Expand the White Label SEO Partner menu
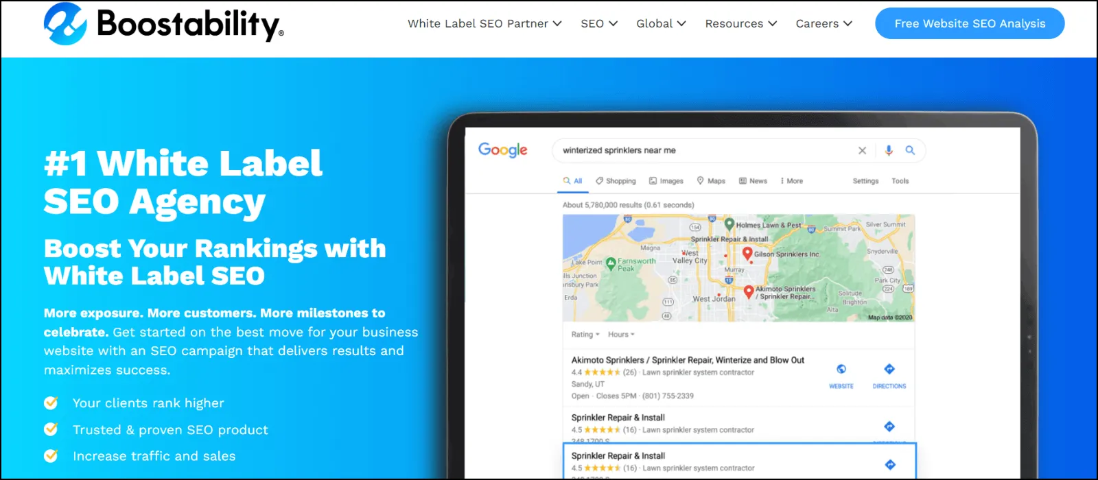1098x480 pixels. (x=484, y=23)
